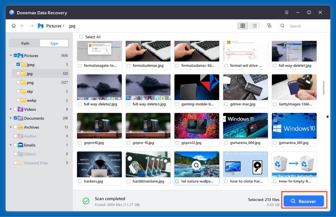Viewport: 336px width, 217px height.
Task: Open the hamburger menu in title bar
Action: click(x=287, y=12)
